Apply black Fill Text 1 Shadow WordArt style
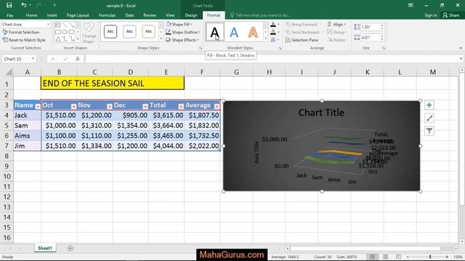The height and width of the screenshot is (261, 465). tap(215, 32)
